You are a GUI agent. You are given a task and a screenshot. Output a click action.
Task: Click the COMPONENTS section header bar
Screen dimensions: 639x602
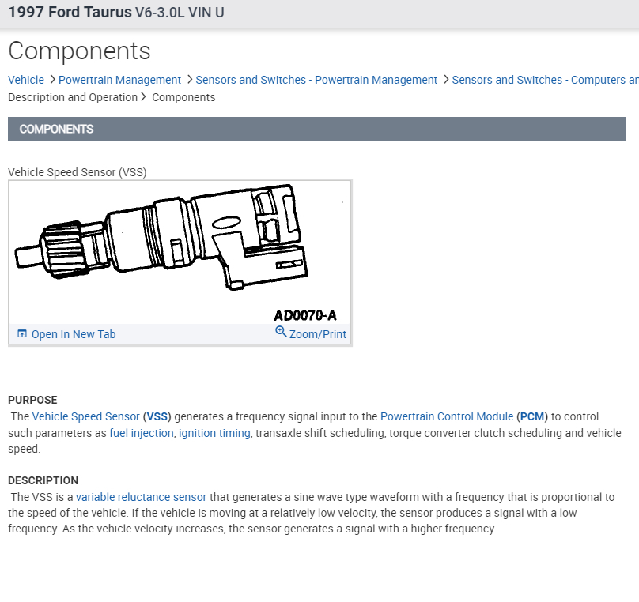[316, 129]
